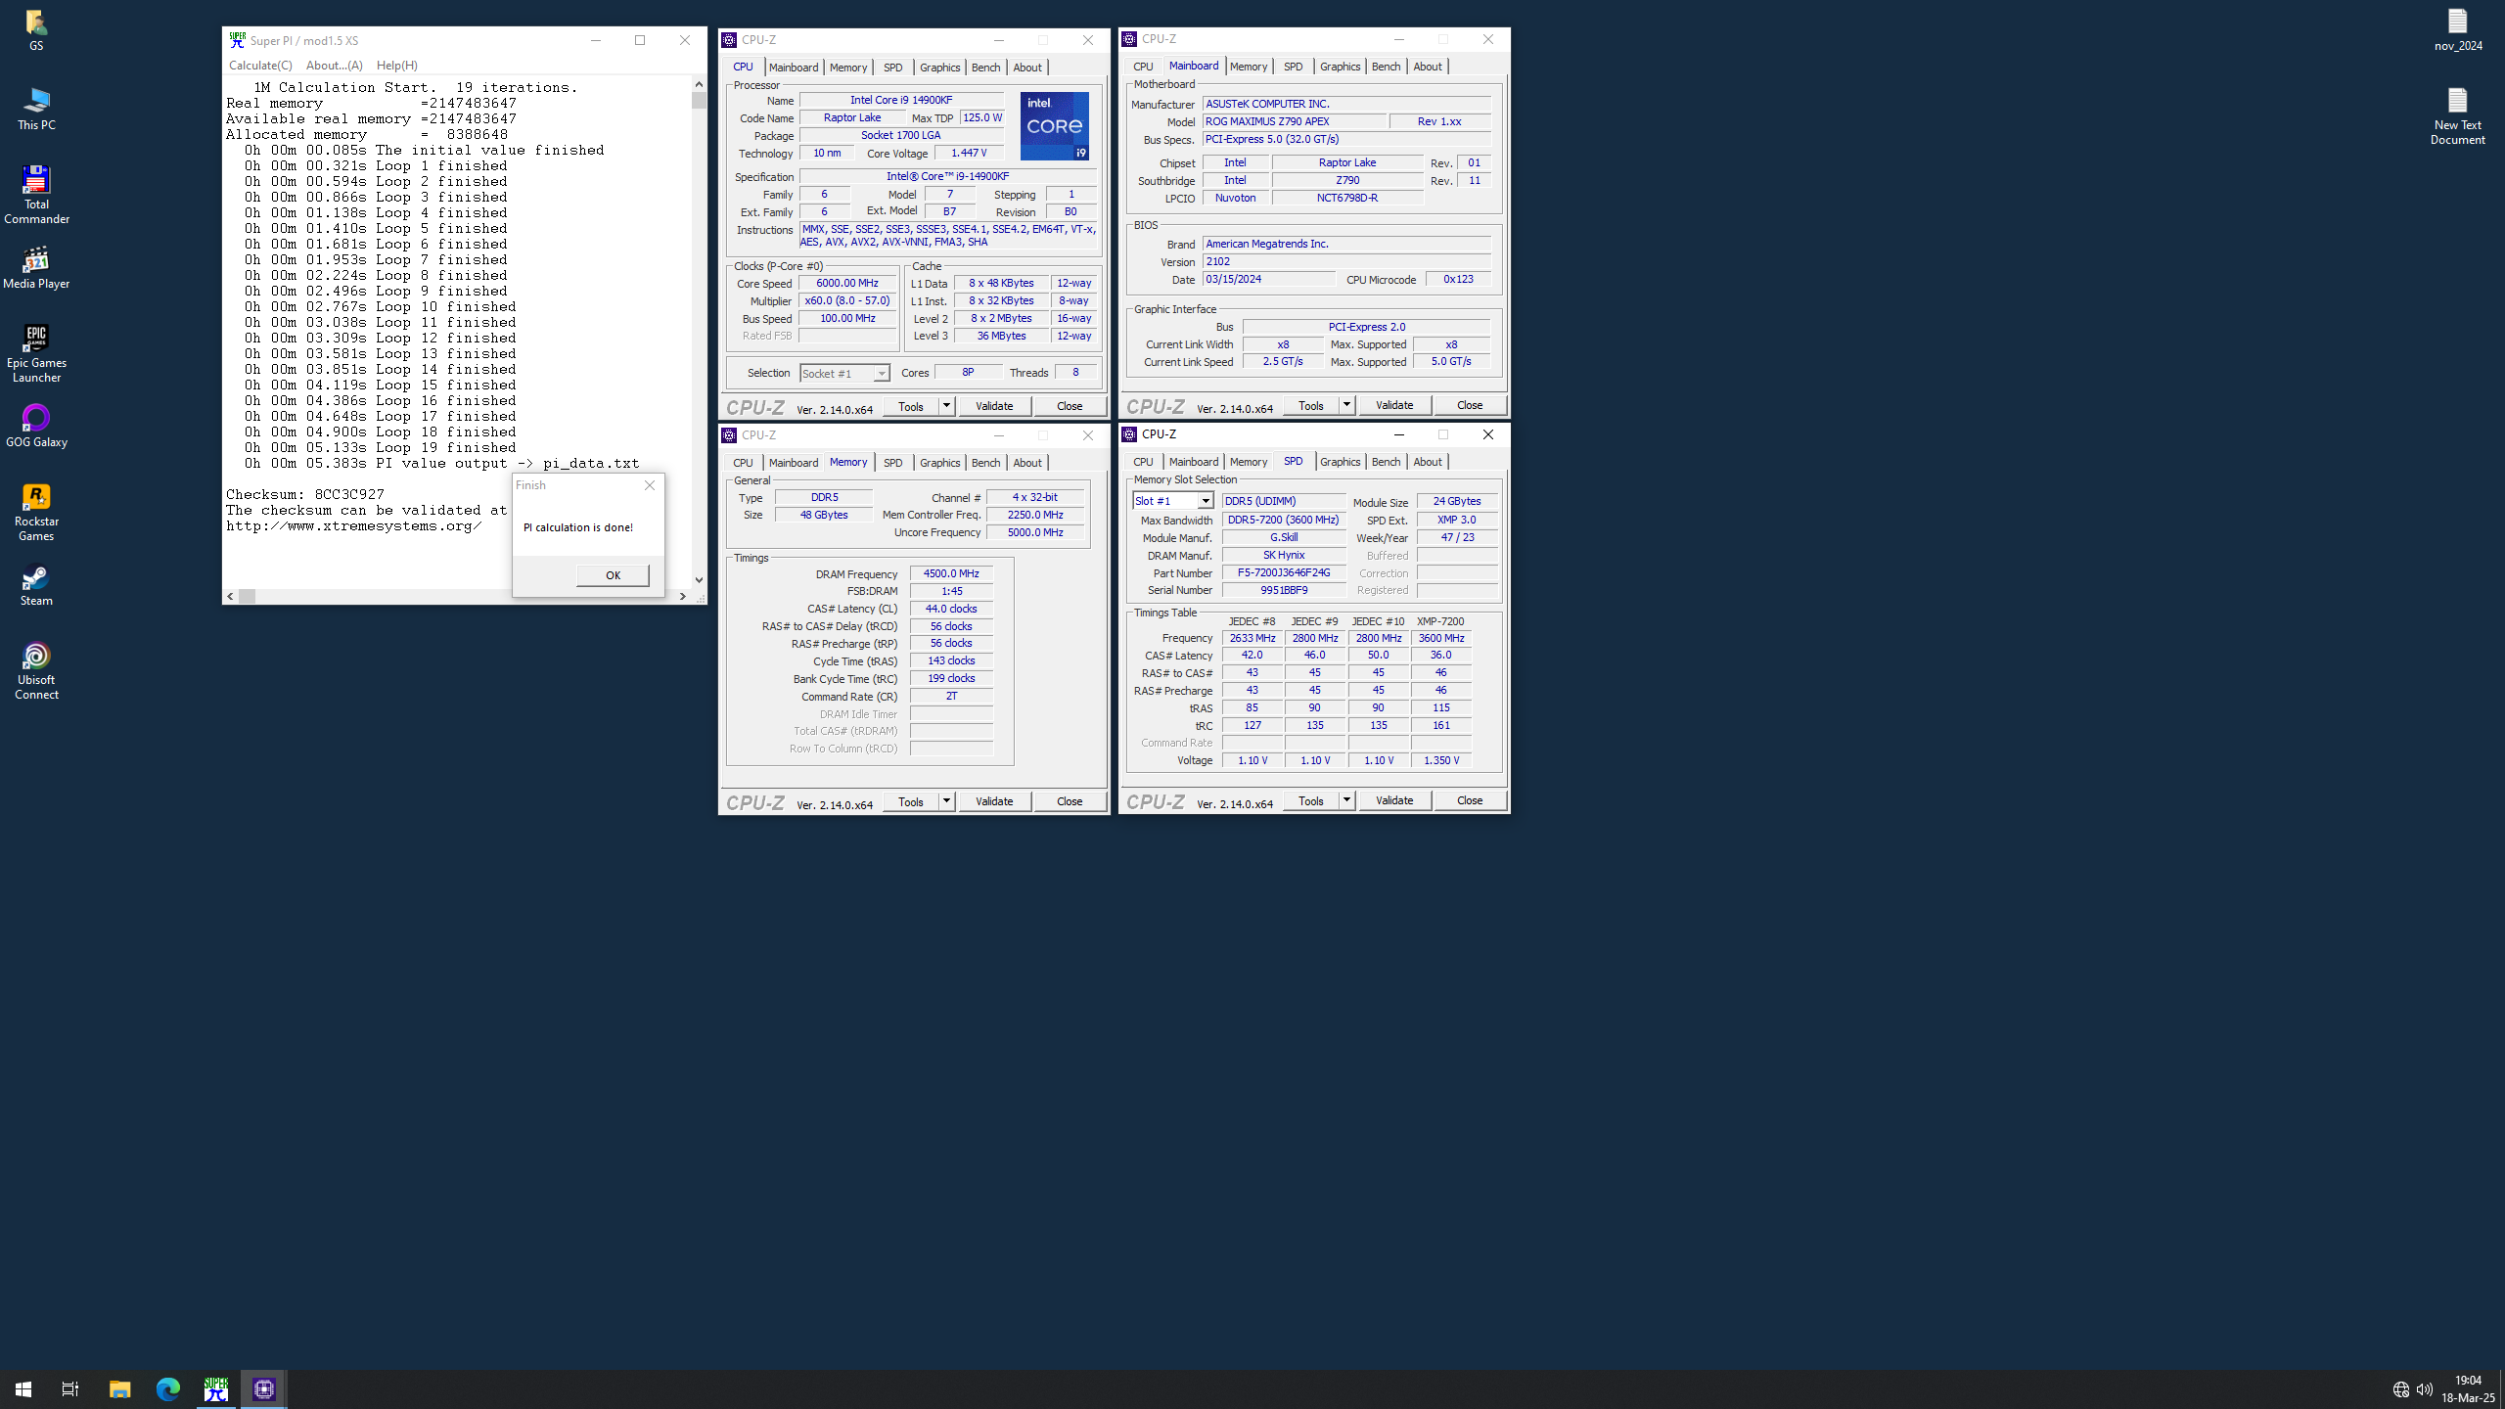Viewport: 2505px width, 1409px height.
Task: Click Validate in CPU-Z CPU window
Action: click(994, 406)
